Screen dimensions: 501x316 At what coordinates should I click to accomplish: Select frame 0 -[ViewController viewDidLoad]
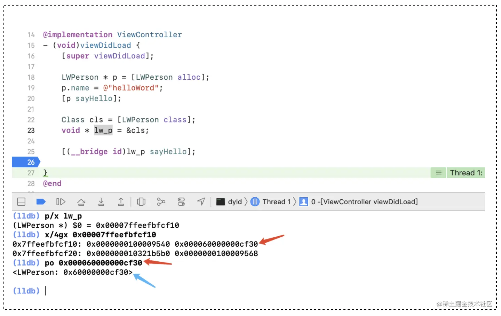tap(364, 202)
